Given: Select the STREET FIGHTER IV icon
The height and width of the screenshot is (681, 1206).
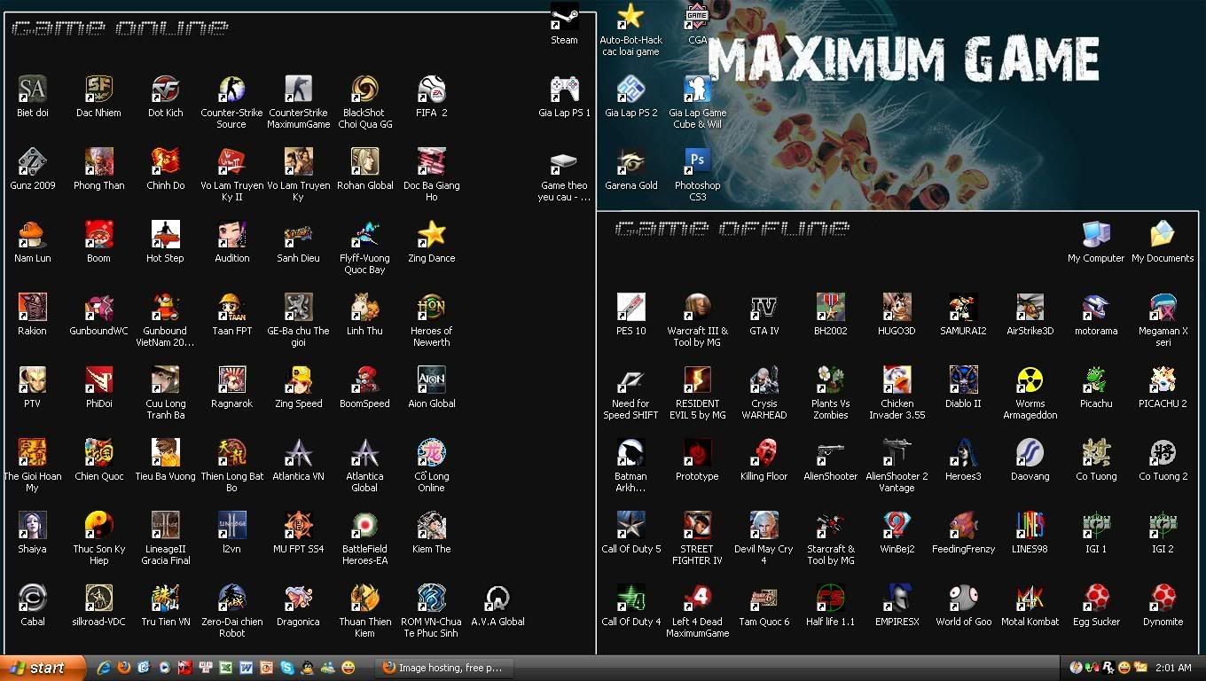Looking at the screenshot, I should coord(697,526).
